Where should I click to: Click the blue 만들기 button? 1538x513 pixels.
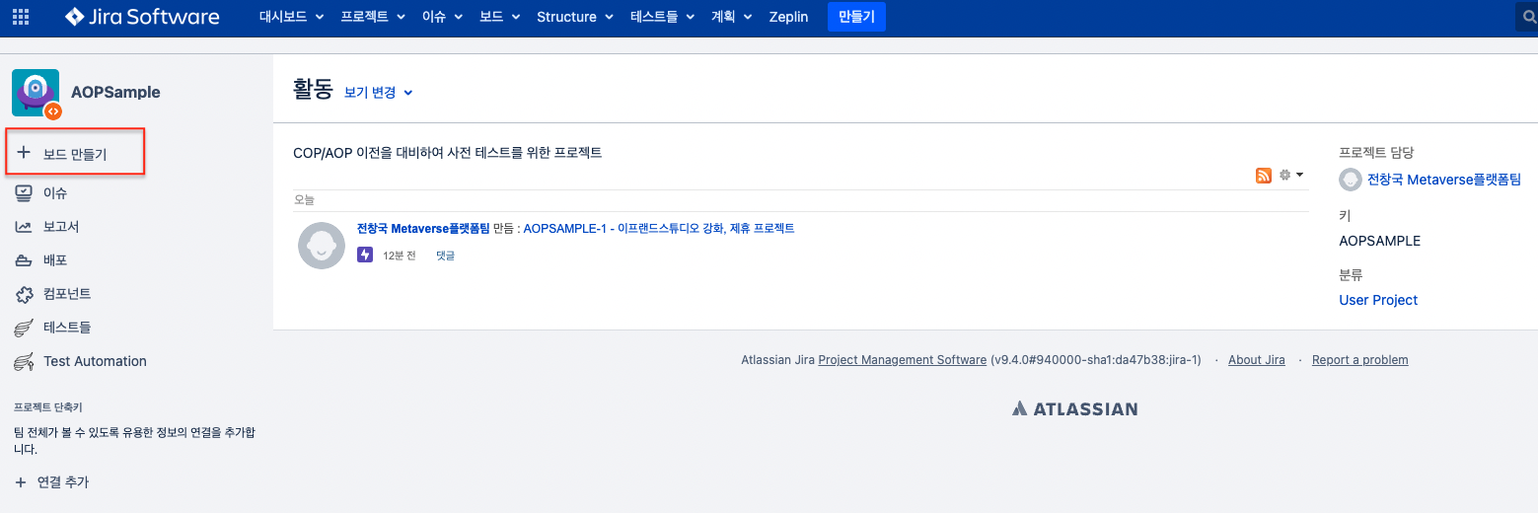tap(856, 17)
